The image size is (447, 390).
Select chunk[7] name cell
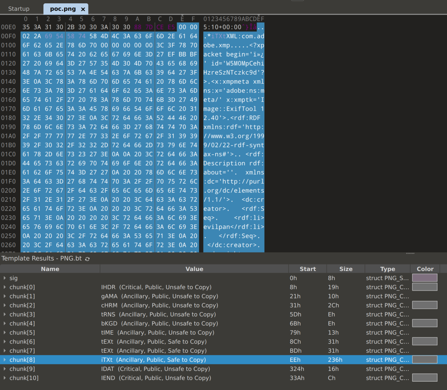click(x=22, y=351)
